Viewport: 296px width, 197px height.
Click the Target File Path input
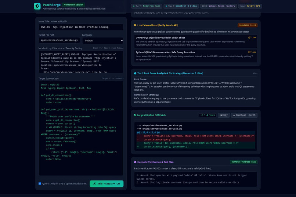pos(59,40)
